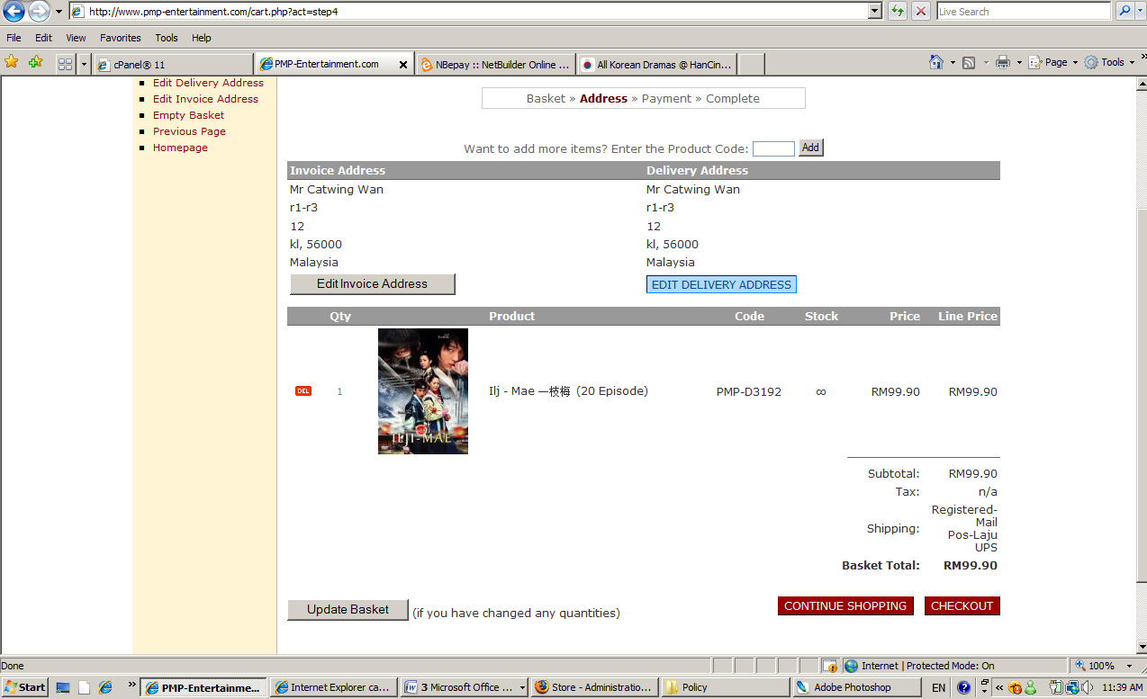This screenshot has width=1147, height=699.
Task: Click the Empty Basket sidebar link
Action: click(x=188, y=115)
